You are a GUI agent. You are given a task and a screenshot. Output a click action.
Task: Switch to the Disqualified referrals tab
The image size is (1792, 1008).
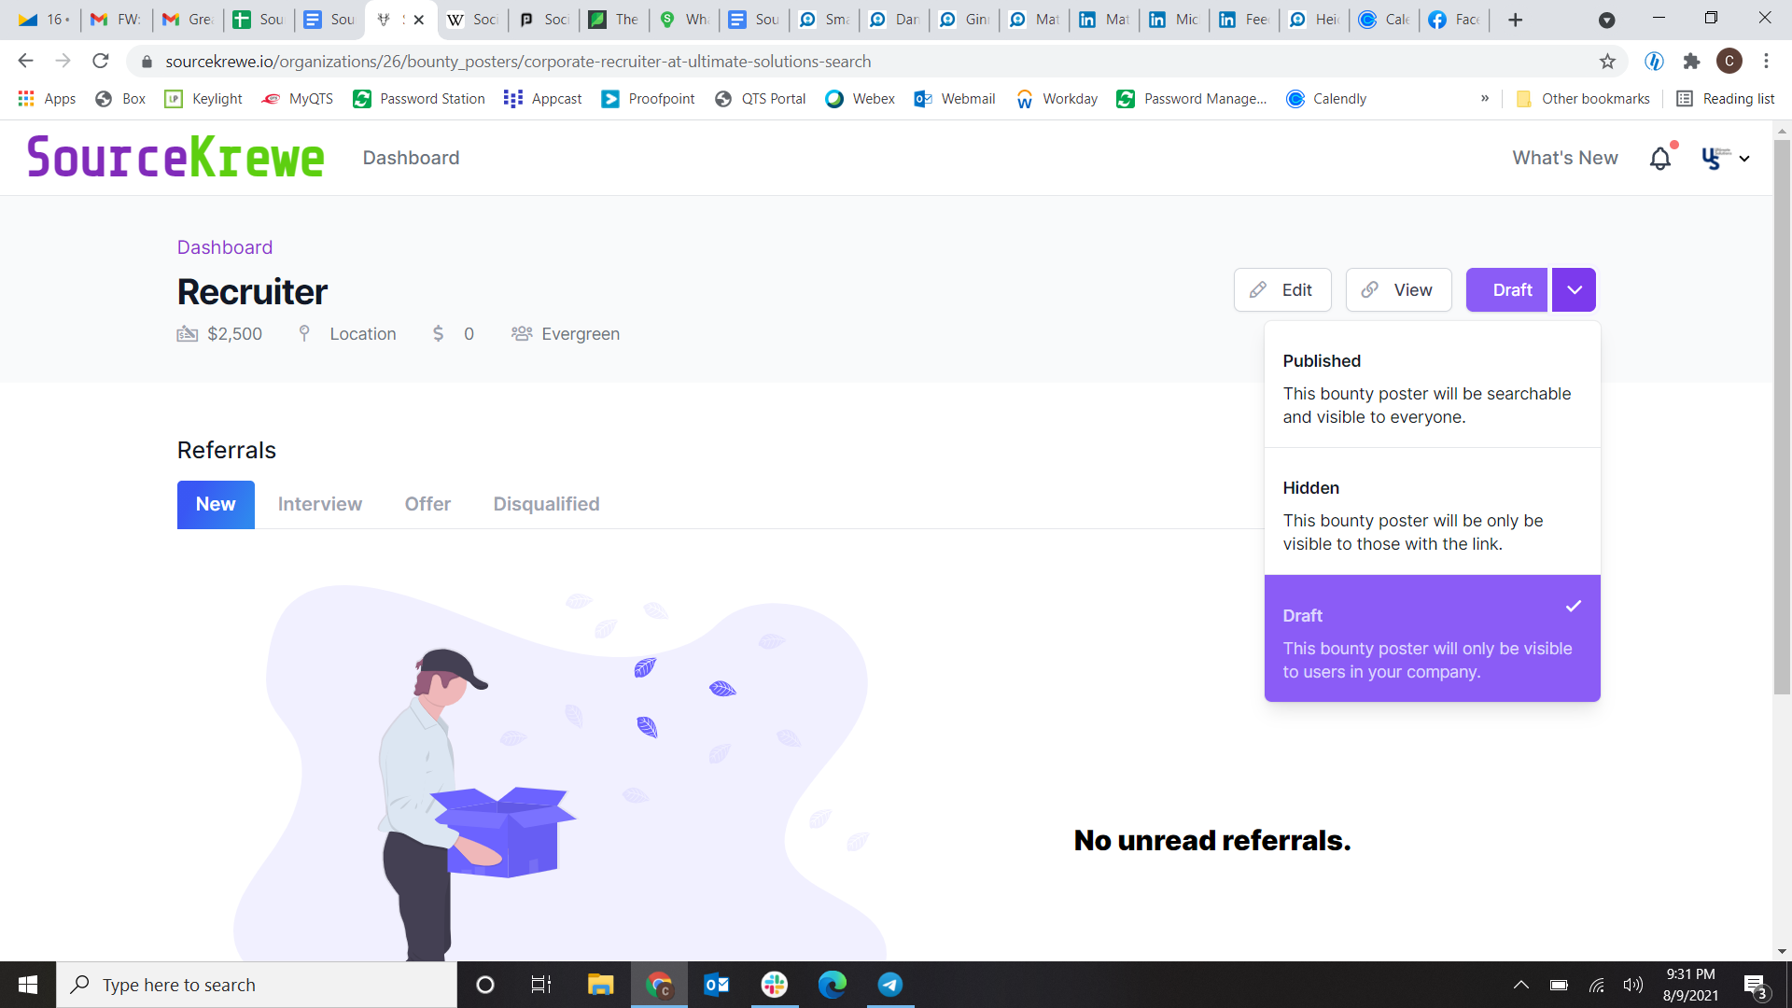(x=546, y=504)
